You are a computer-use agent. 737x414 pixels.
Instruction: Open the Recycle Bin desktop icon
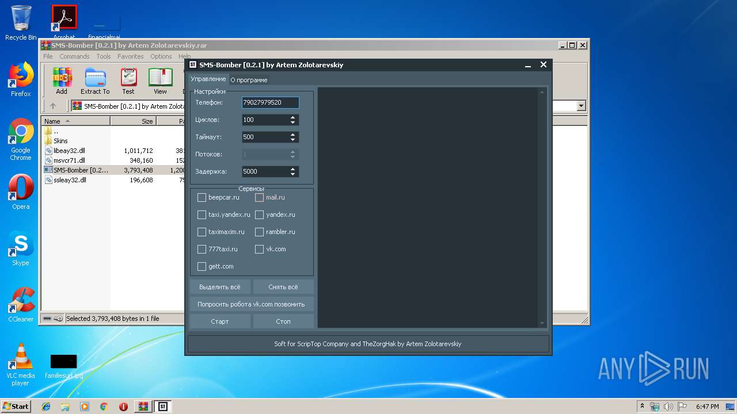pyautogui.click(x=21, y=23)
